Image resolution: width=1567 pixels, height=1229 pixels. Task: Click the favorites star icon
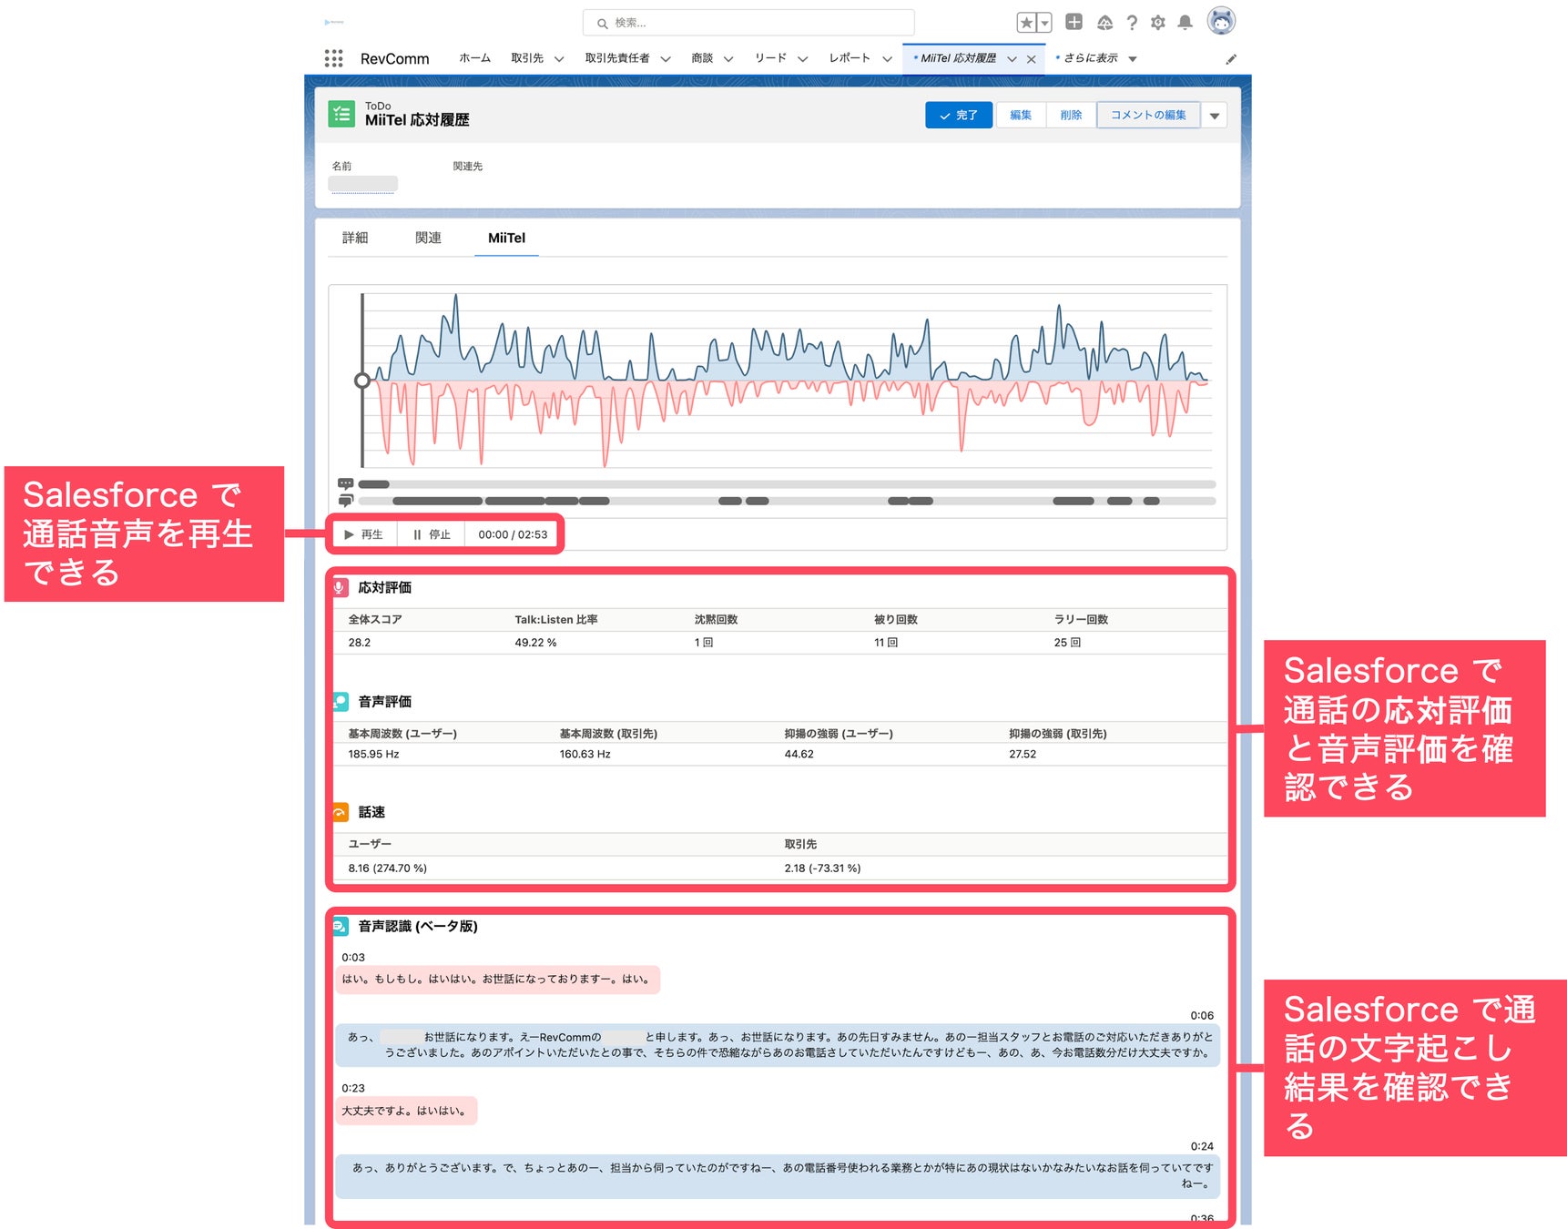[x=1026, y=23]
